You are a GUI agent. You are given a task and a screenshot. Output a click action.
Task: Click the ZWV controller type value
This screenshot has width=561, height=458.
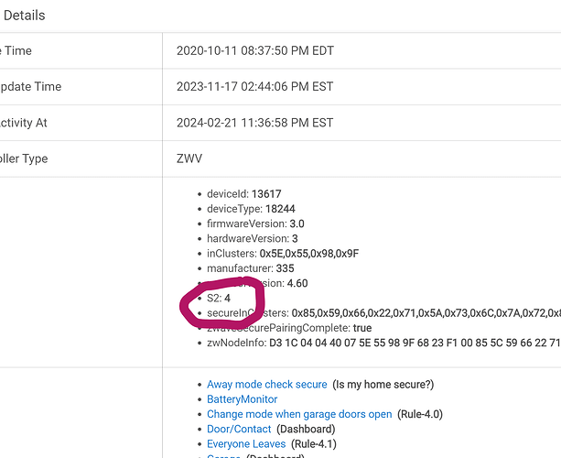(x=189, y=158)
